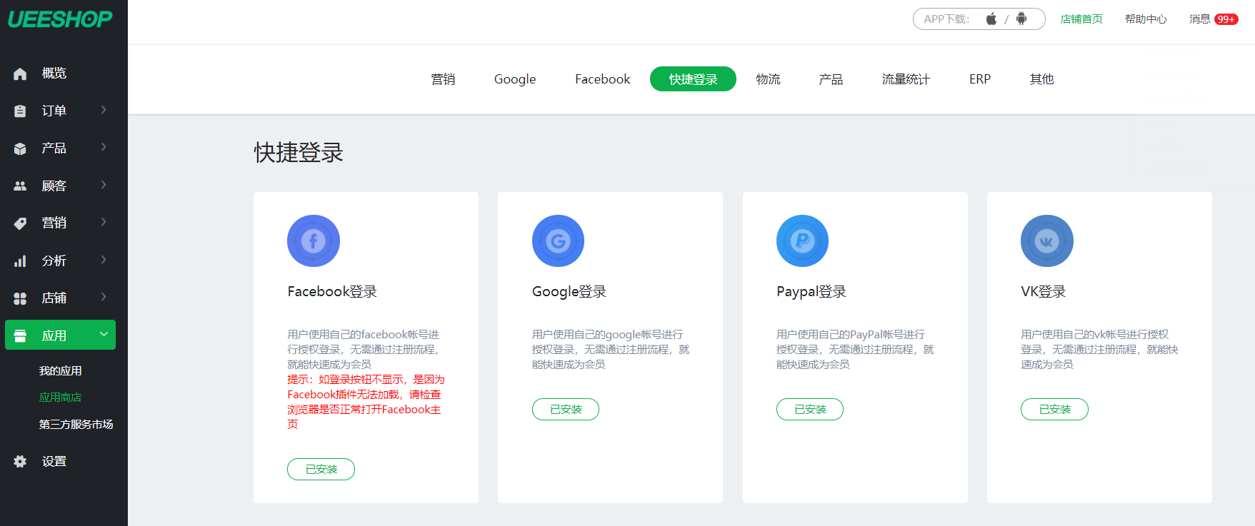Open 设置 in the sidebar
The width and height of the screenshot is (1255, 526).
54,462
